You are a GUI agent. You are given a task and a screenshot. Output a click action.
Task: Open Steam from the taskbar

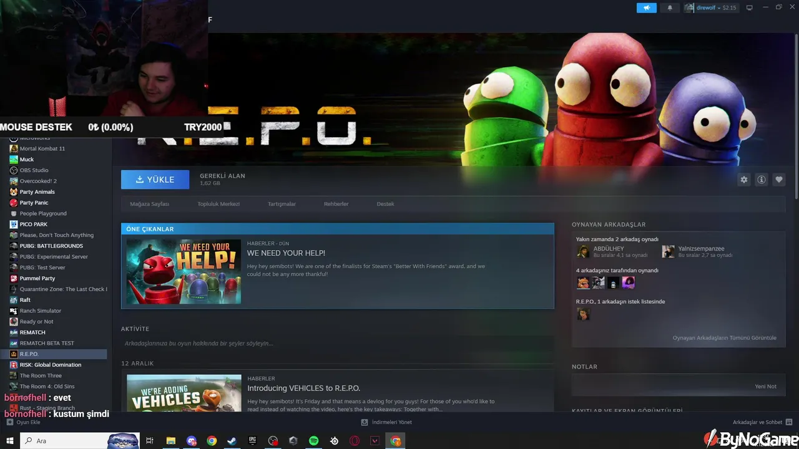point(232,441)
